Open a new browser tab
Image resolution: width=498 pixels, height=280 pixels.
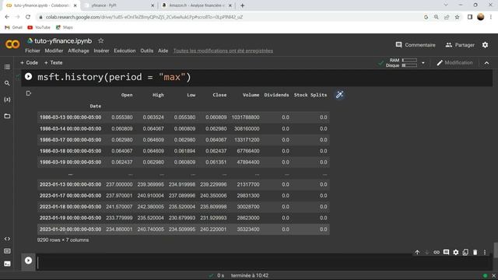coord(242,5)
